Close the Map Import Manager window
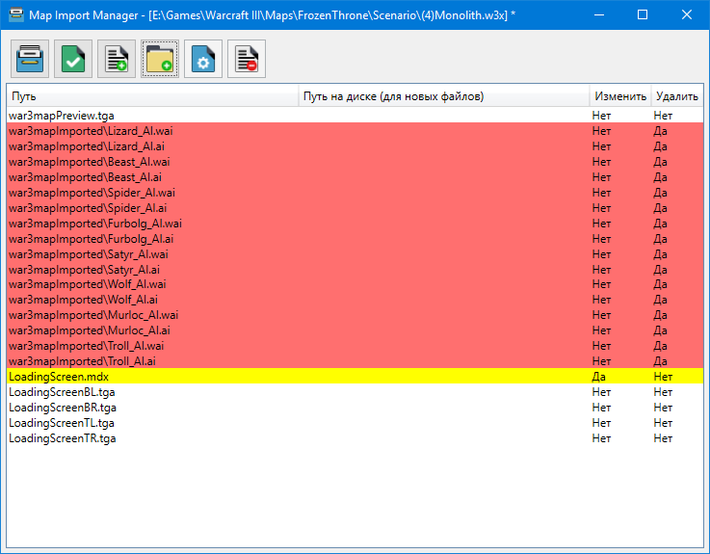 click(687, 15)
